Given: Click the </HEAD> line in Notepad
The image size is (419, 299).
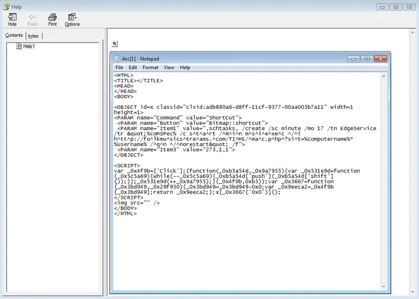Looking at the screenshot, I should (x=125, y=91).
